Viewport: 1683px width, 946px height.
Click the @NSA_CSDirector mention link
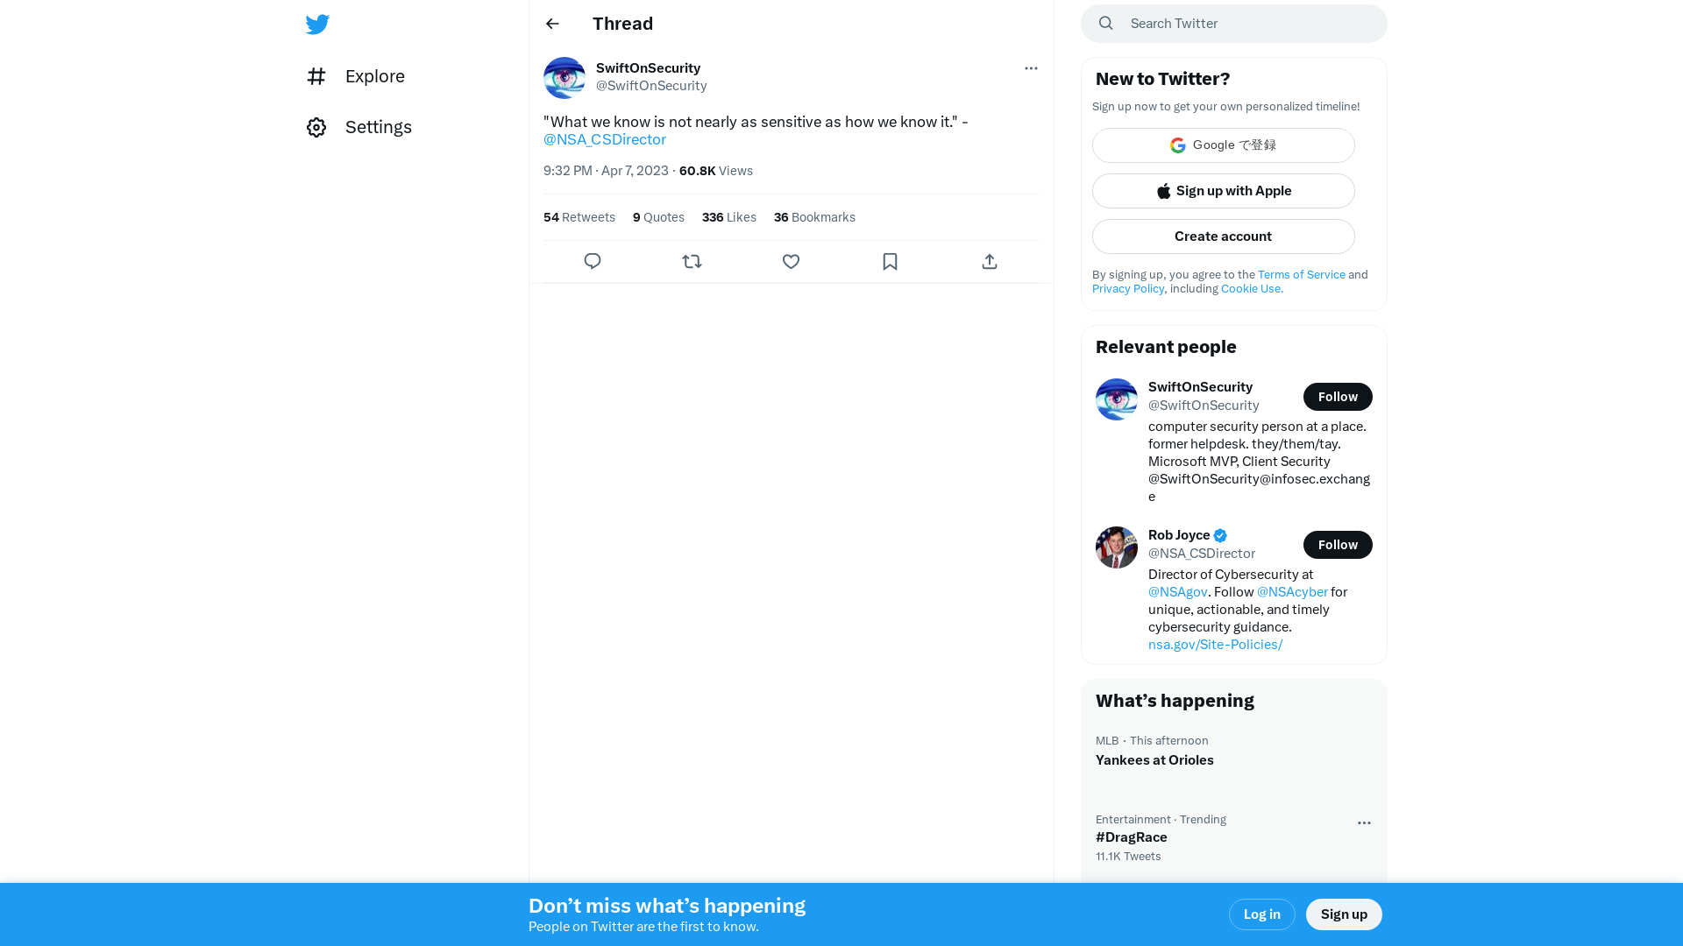click(x=603, y=138)
